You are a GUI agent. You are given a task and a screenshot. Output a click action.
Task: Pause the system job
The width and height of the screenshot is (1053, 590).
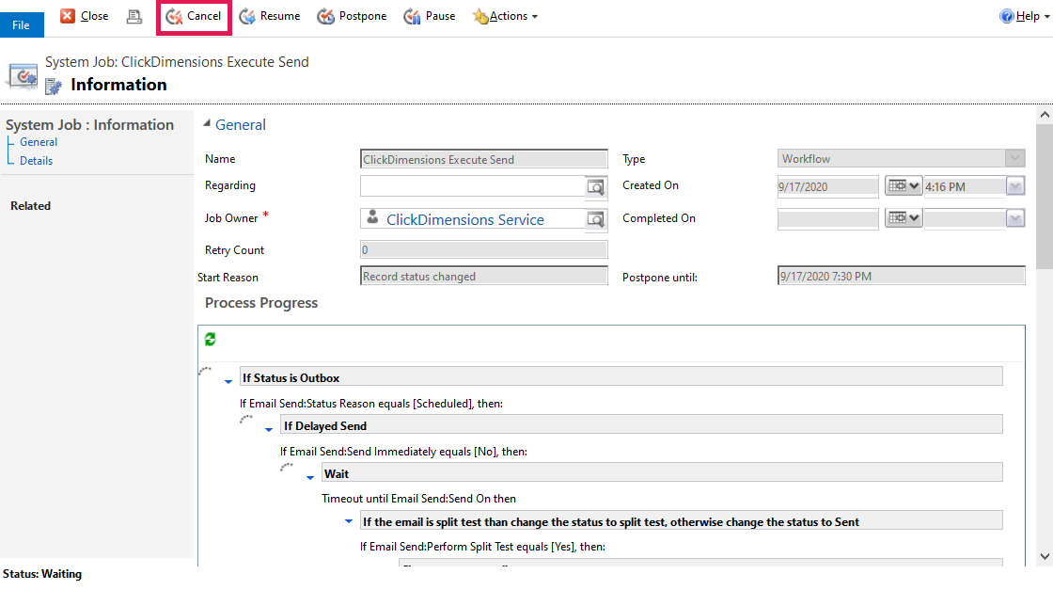(429, 16)
